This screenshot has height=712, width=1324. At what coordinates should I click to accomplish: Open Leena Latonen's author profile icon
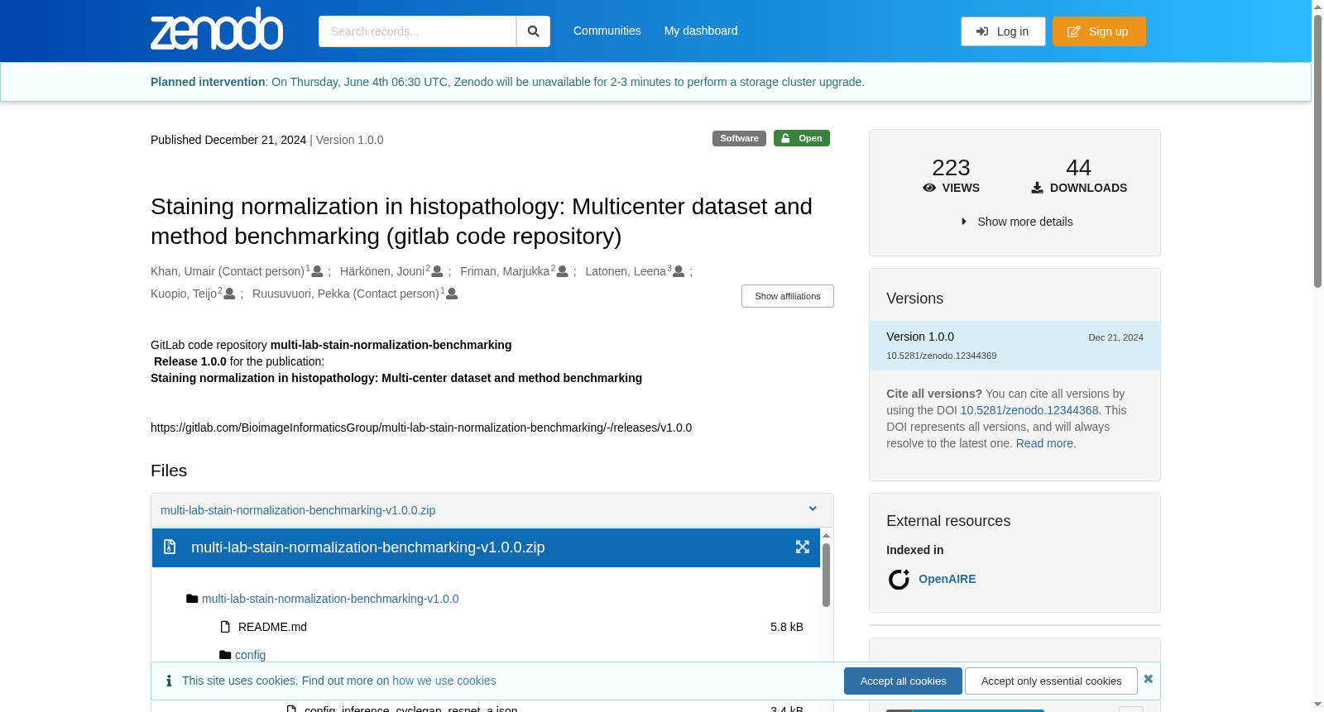(x=679, y=271)
